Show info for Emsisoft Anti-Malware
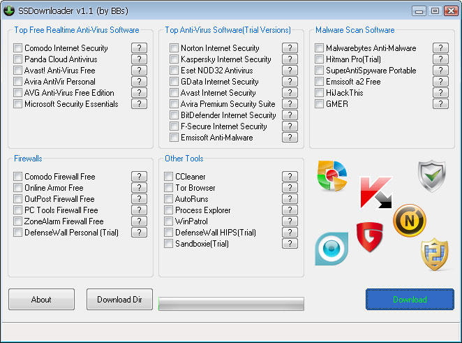The image size is (462, 343). [290, 138]
